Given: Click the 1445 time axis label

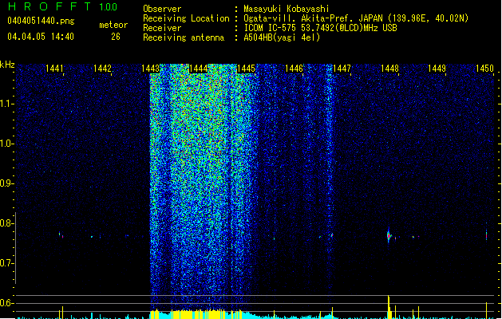Looking at the screenshot, I should click(x=246, y=69).
